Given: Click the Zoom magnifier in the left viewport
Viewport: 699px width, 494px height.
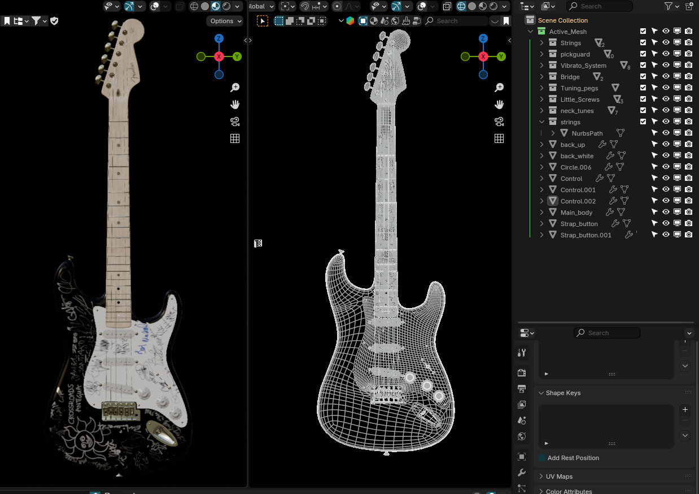Looking at the screenshot, I should point(235,88).
